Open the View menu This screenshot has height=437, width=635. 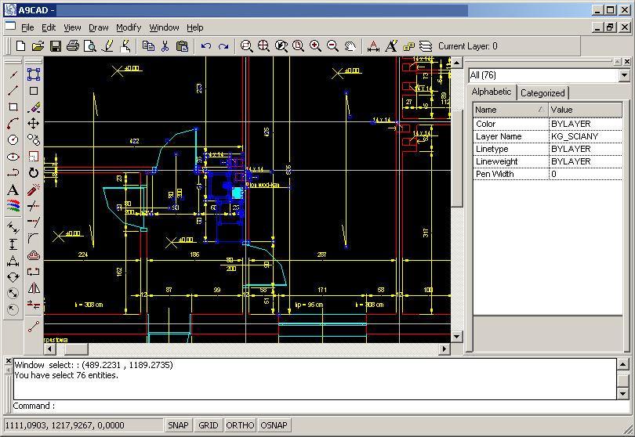pyautogui.click(x=72, y=27)
